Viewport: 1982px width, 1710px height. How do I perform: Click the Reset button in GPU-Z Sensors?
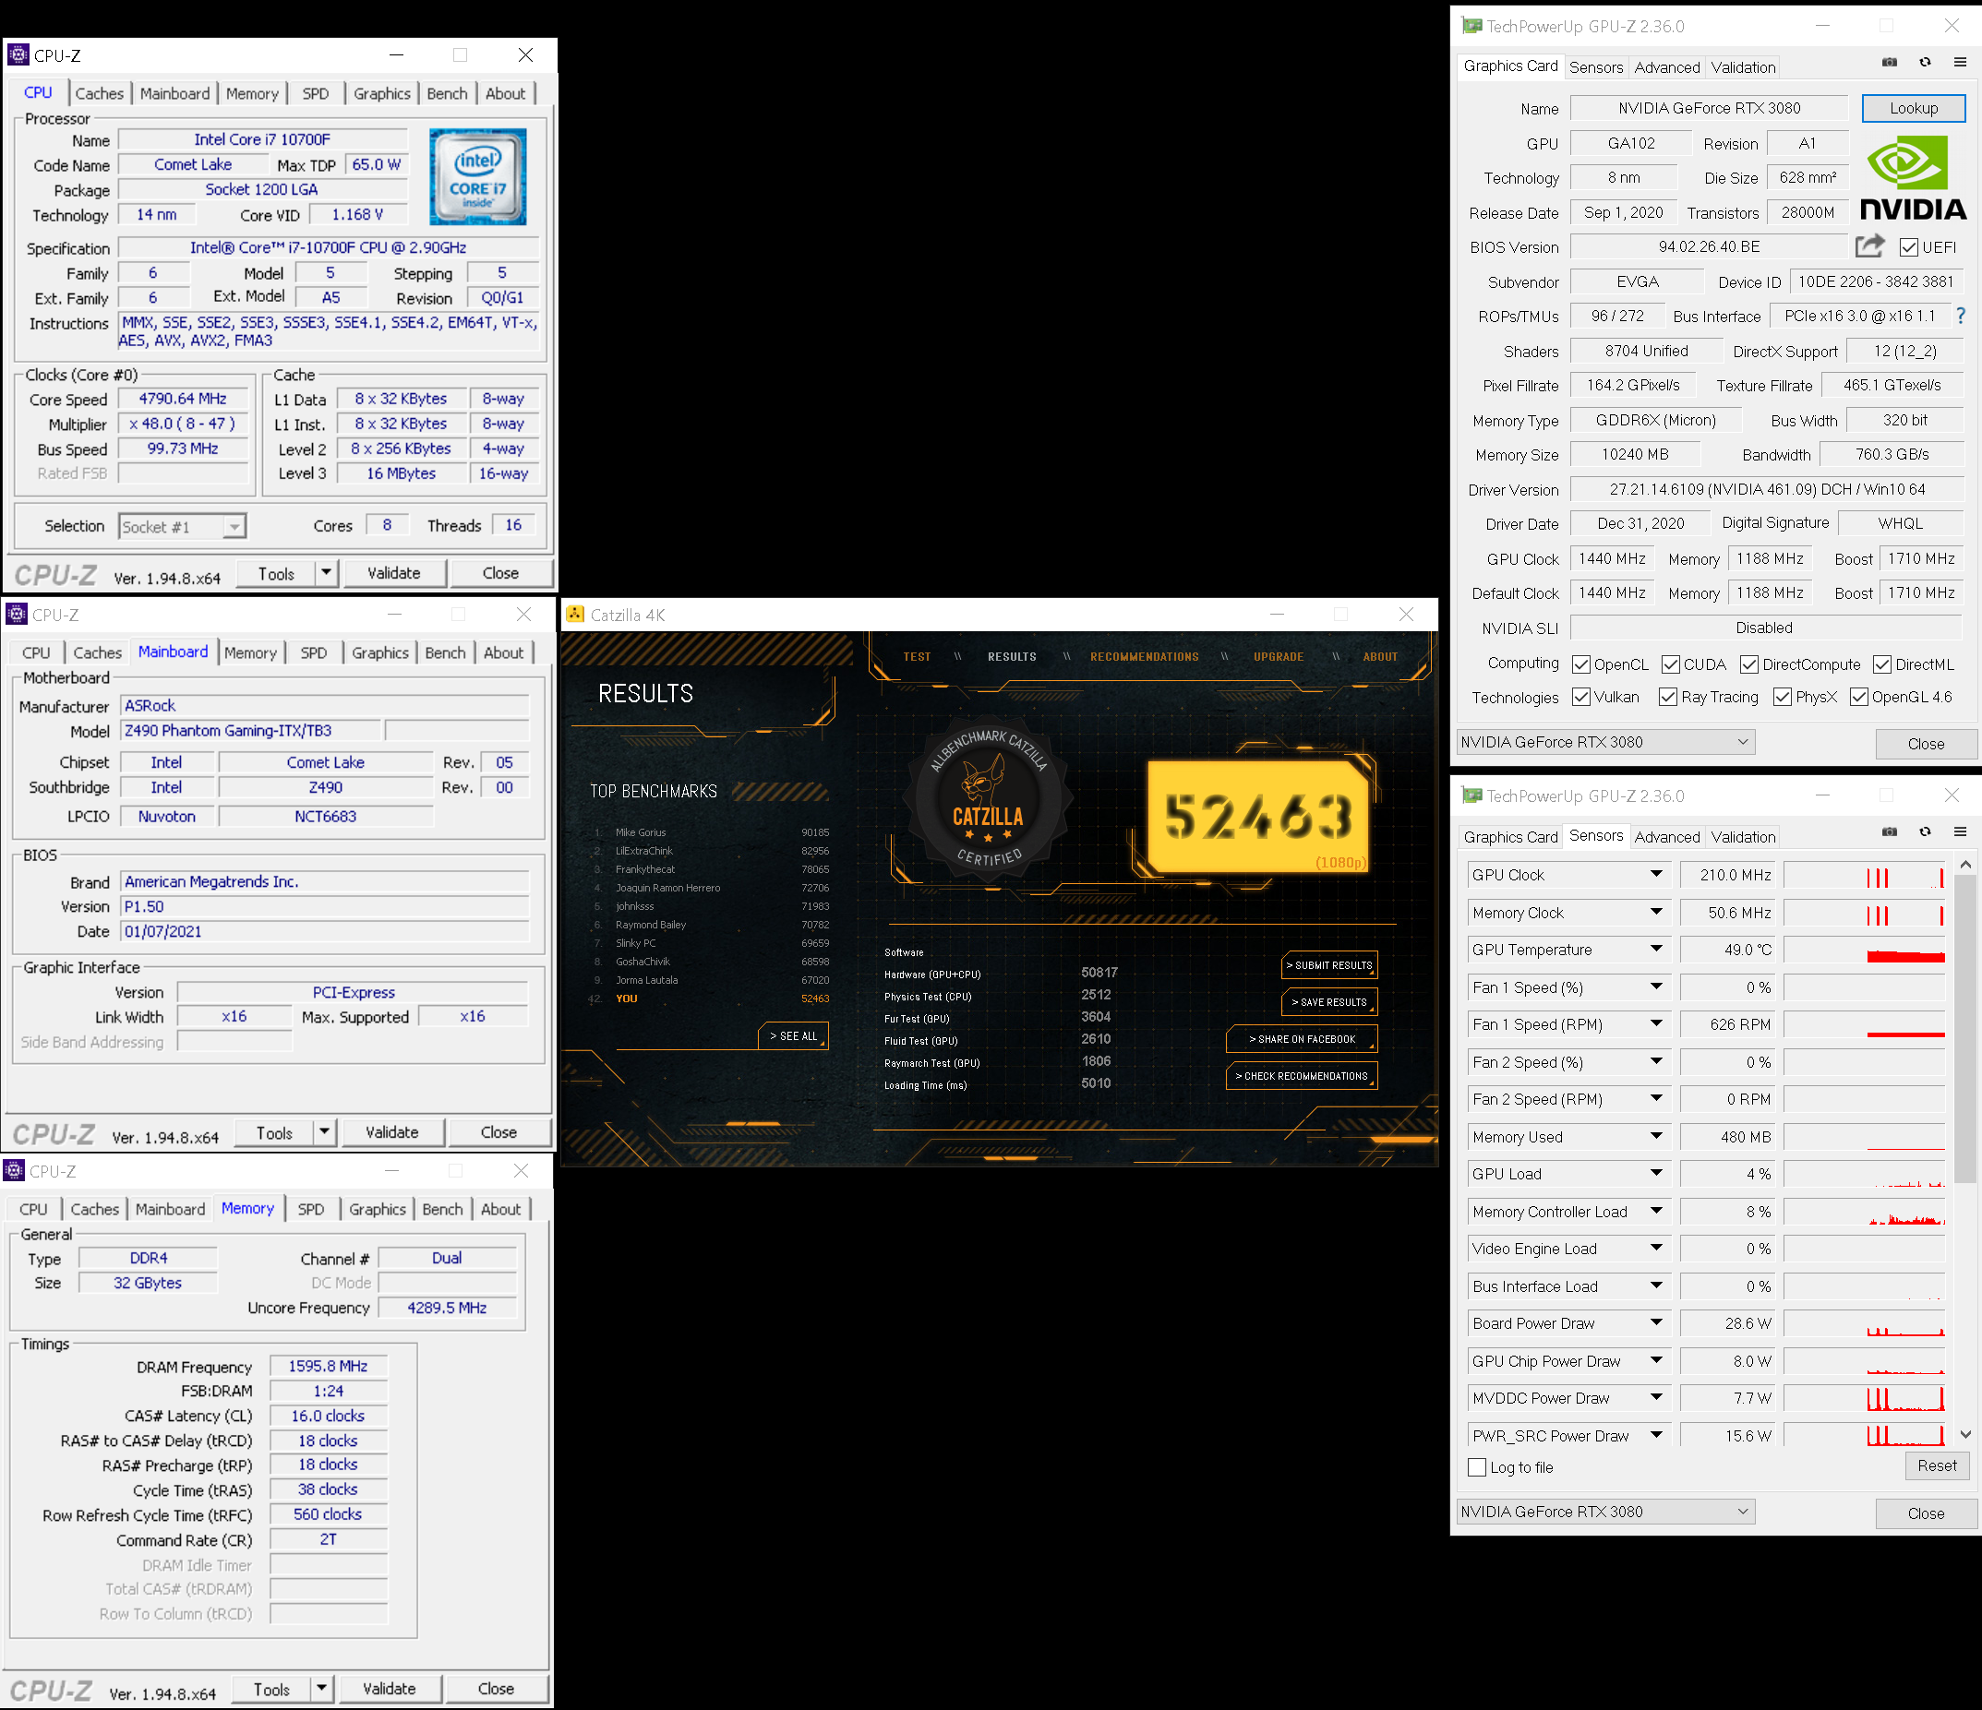[x=1936, y=1466]
